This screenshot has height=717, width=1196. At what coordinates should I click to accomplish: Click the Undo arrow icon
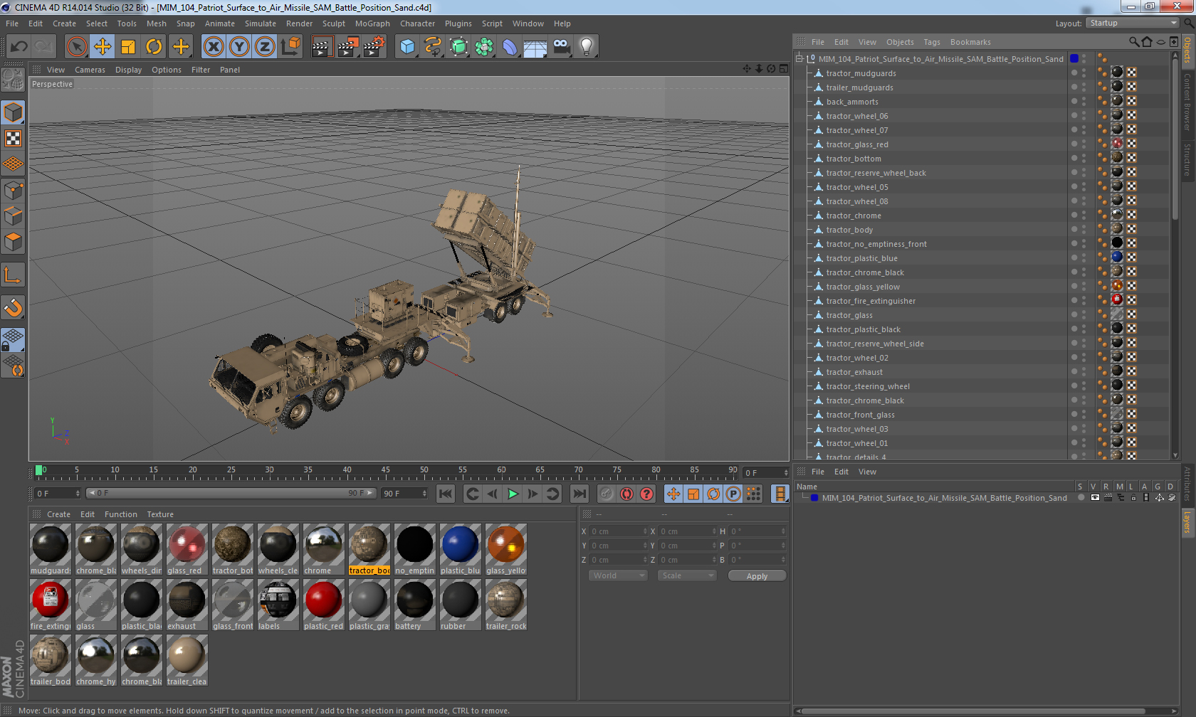19,47
